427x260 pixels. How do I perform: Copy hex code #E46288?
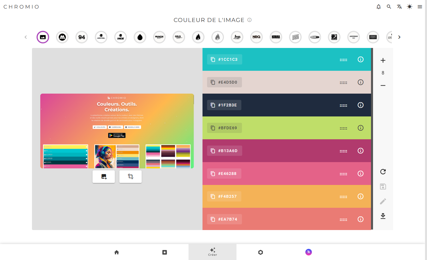[224, 174]
